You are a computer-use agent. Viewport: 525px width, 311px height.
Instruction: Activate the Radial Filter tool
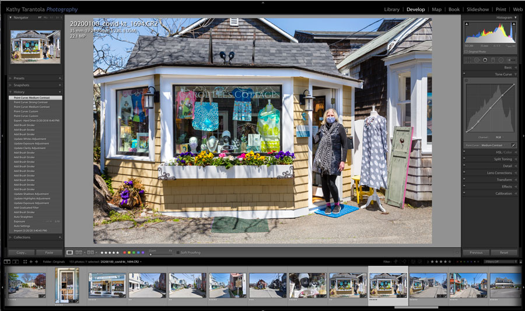pyautogui.click(x=502, y=59)
